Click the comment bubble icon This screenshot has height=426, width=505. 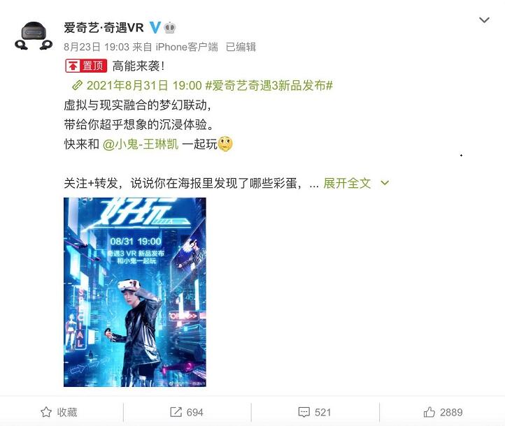click(x=304, y=413)
